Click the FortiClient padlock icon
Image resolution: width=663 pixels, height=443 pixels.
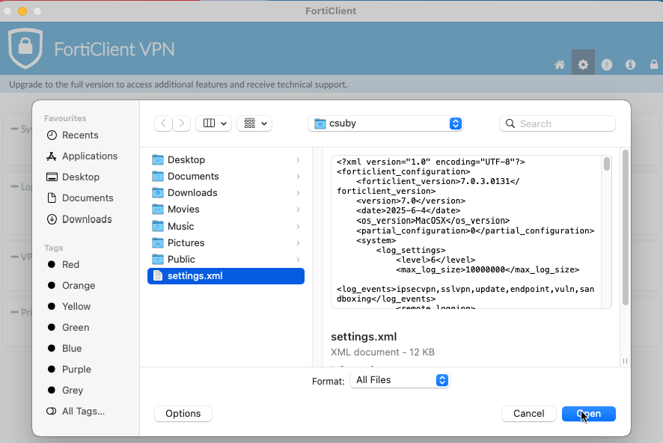click(x=654, y=64)
